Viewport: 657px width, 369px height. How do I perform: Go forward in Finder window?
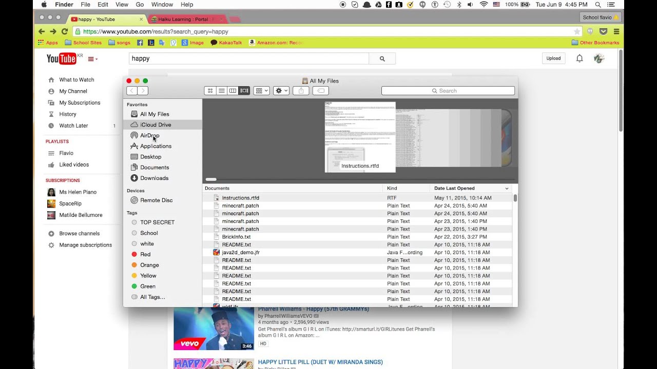pos(143,91)
